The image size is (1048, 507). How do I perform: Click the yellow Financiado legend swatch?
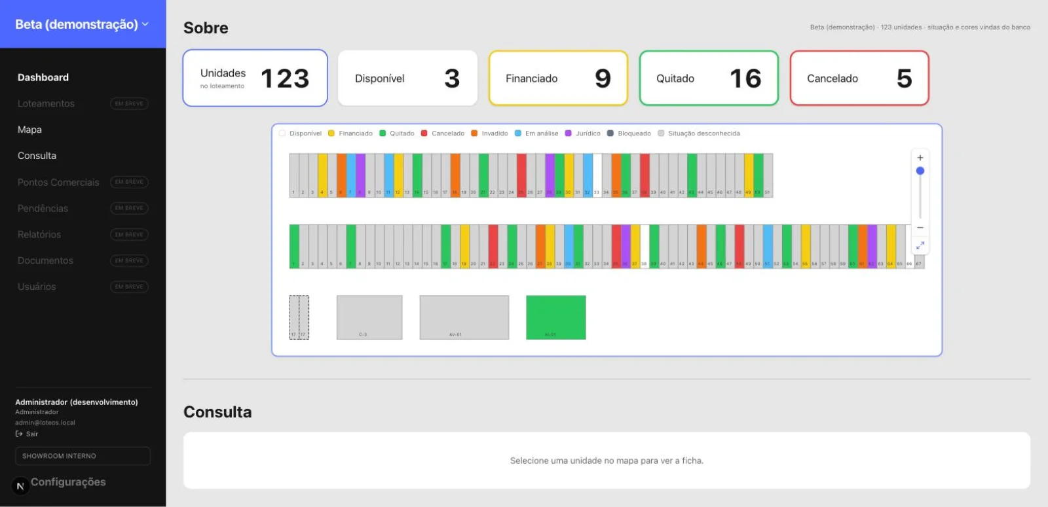pyautogui.click(x=331, y=133)
